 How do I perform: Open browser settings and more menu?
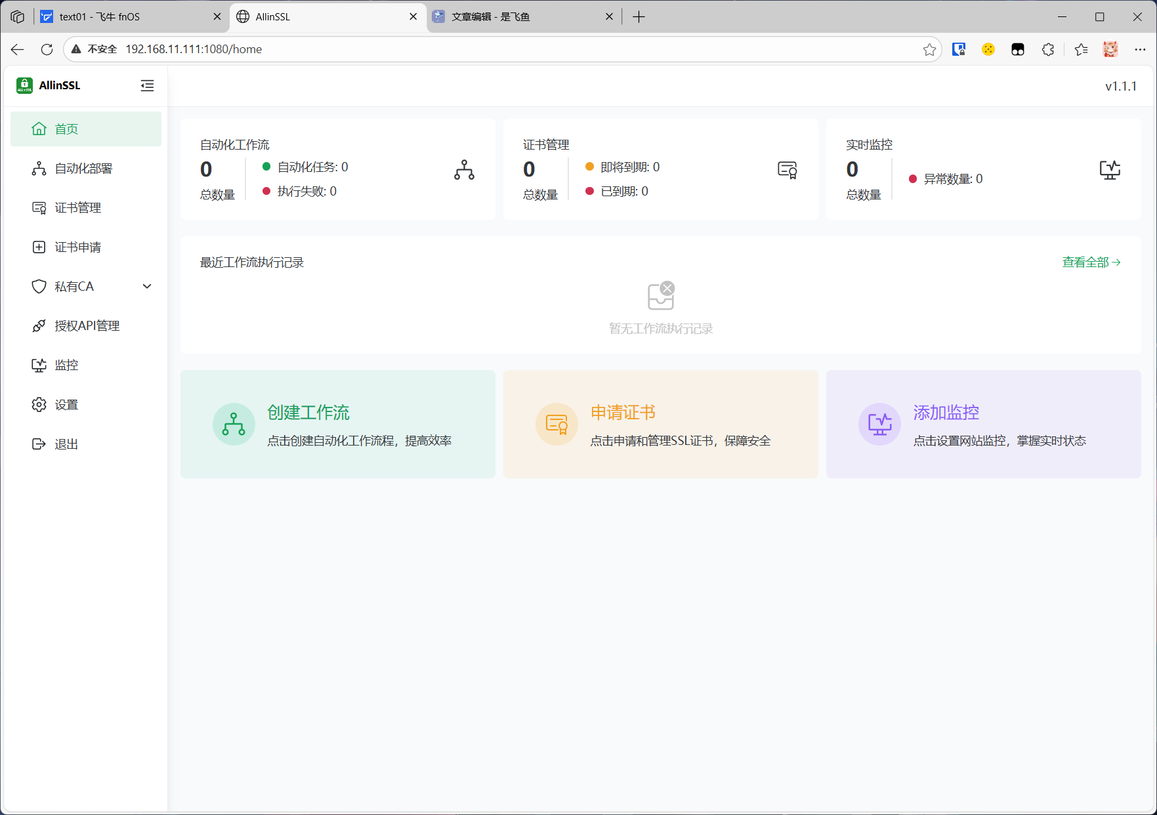1140,49
